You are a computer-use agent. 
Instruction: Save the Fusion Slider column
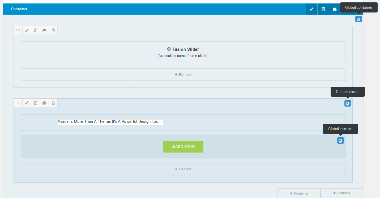pyautogui.click(x=44, y=30)
